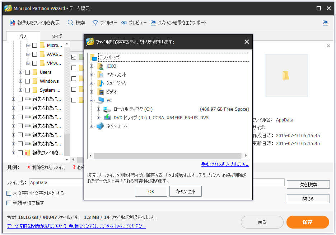Enable whole word search checkbox (単語単位で探す)

tap(9, 203)
